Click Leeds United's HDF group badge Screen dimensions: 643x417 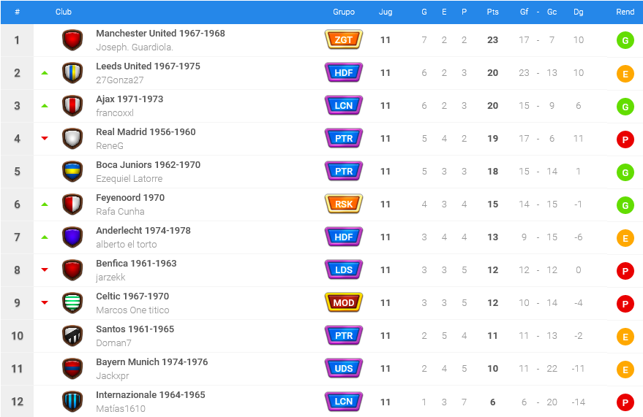(344, 72)
